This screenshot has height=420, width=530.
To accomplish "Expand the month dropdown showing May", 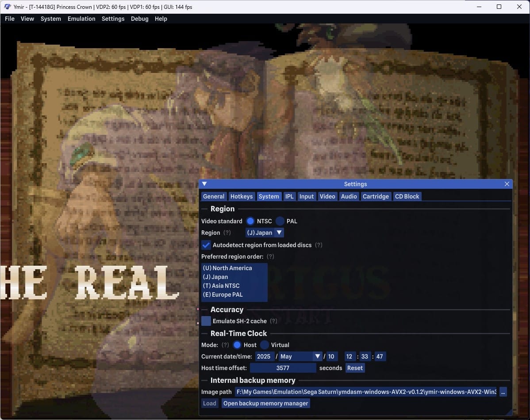I will click(300, 356).
